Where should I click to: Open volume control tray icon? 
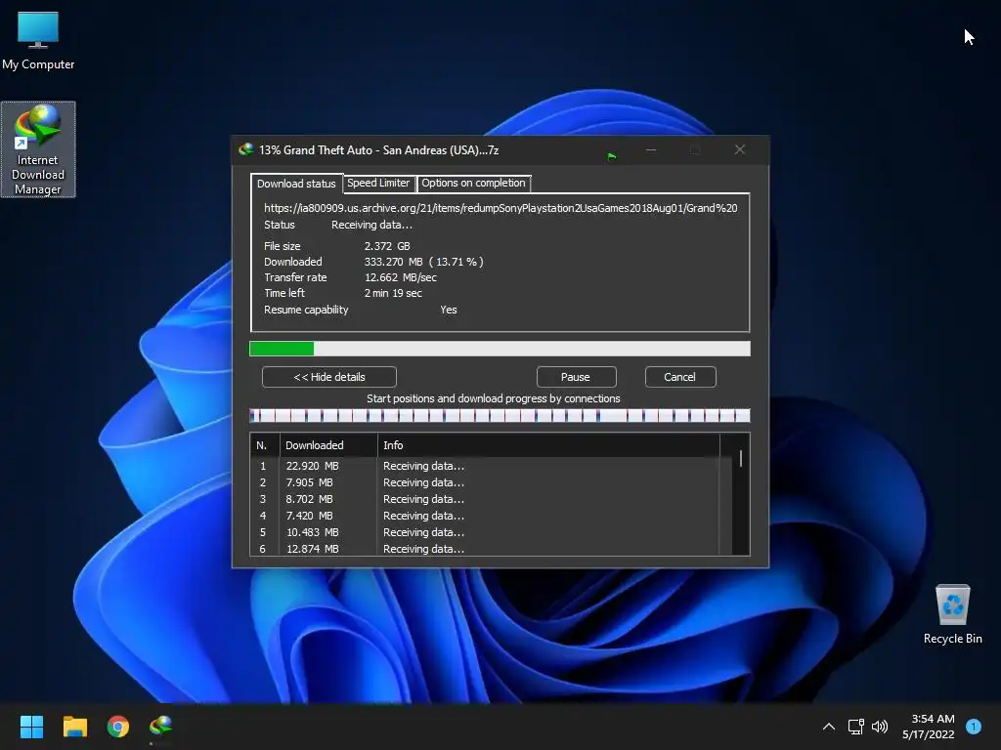[x=880, y=727]
